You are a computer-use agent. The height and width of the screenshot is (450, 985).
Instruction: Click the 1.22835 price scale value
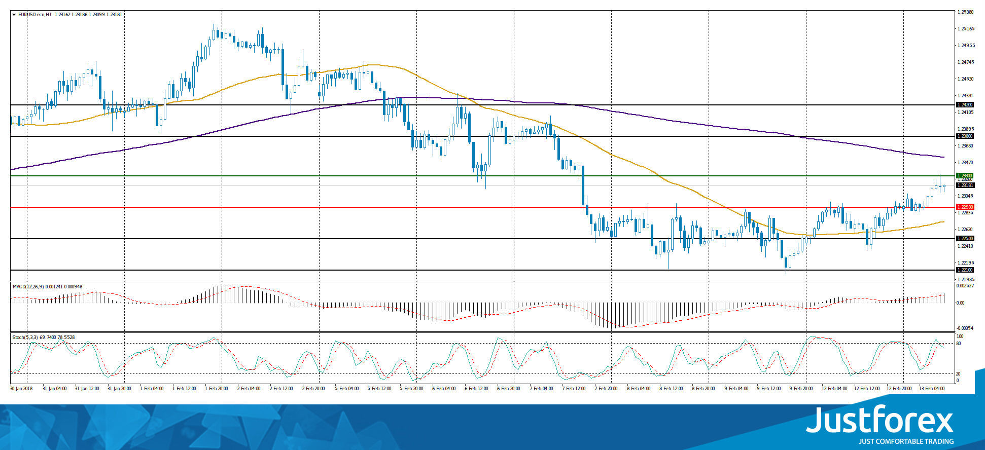[965, 213]
